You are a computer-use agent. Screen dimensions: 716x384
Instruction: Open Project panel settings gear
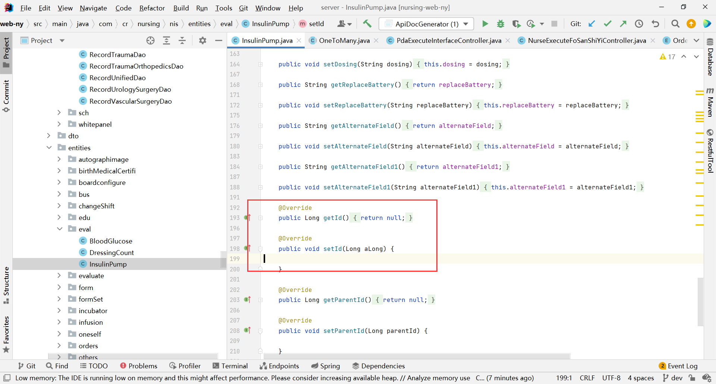pos(202,41)
